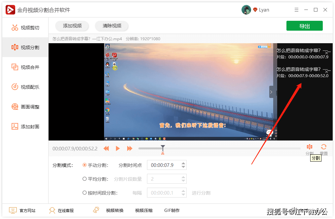The width and height of the screenshot is (335, 219).
Task: Open 在线客服 online support
Action: point(61,210)
